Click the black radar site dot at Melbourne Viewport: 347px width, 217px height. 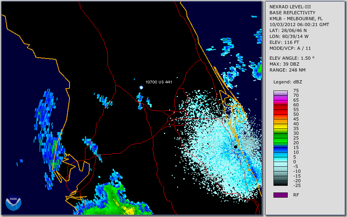pyautogui.click(x=236, y=147)
